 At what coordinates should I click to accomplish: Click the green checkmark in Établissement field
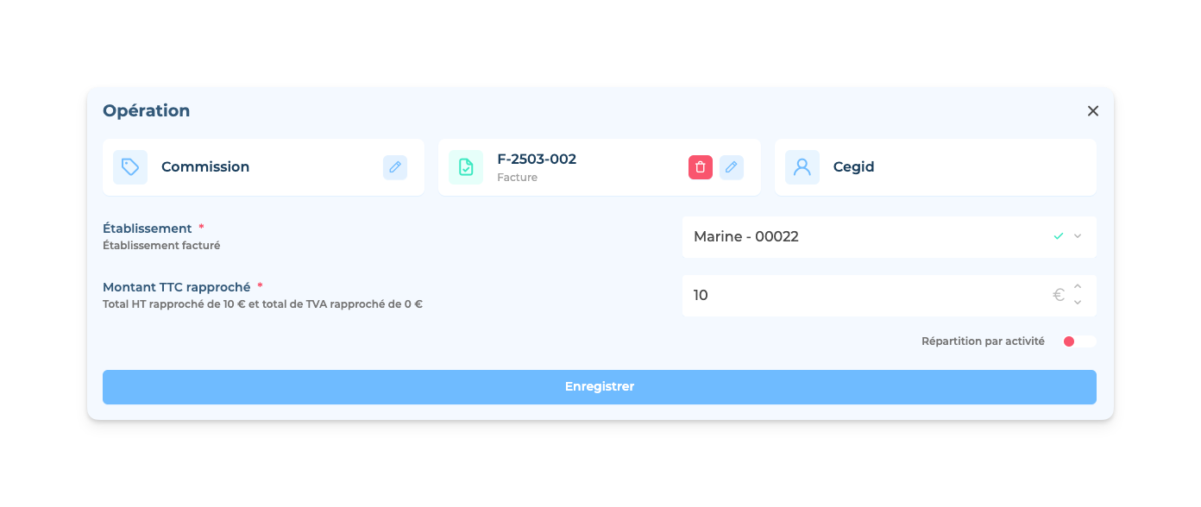tap(1059, 236)
